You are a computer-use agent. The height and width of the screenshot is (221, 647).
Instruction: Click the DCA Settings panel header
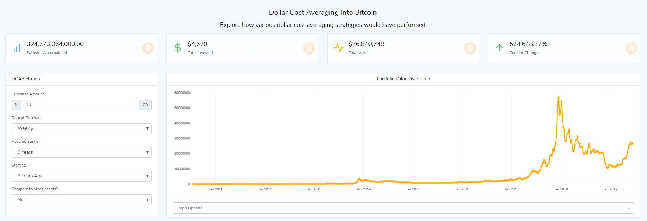pos(26,79)
